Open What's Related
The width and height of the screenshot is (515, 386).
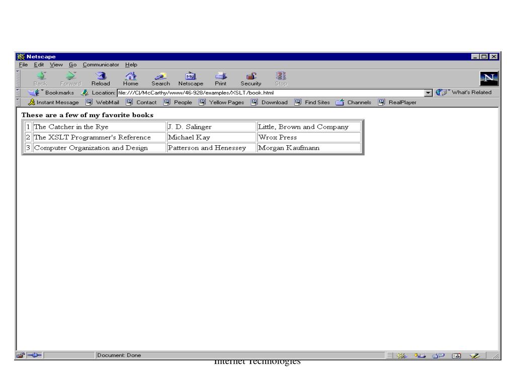(464, 92)
